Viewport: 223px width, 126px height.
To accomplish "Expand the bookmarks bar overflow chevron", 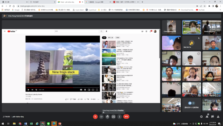I will click(x=220, y=10).
